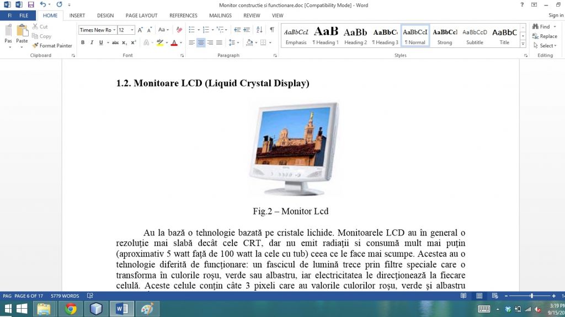Toggle bold formatting
The height and width of the screenshot is (317, 565).
(x=83, y=42)
